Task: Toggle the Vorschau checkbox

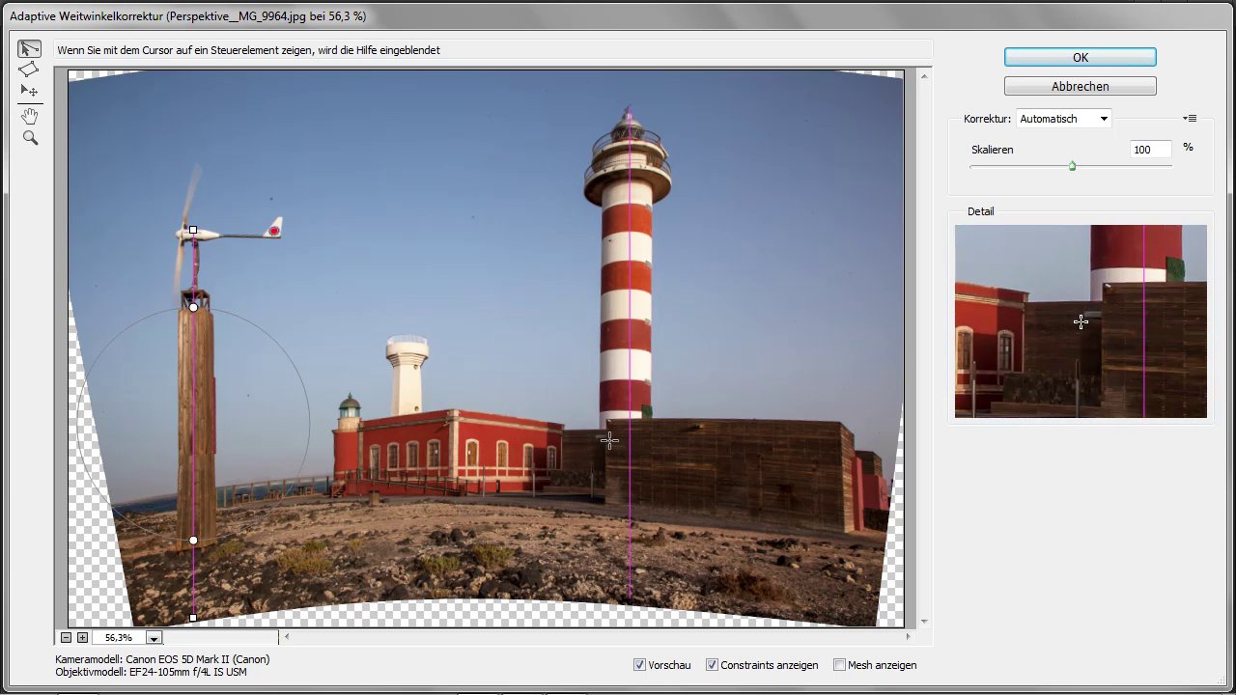Action: (639, 665)
